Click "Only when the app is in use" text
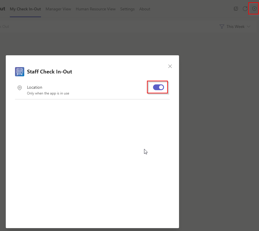Screen dimensions: 259x231 coord(48,93)
